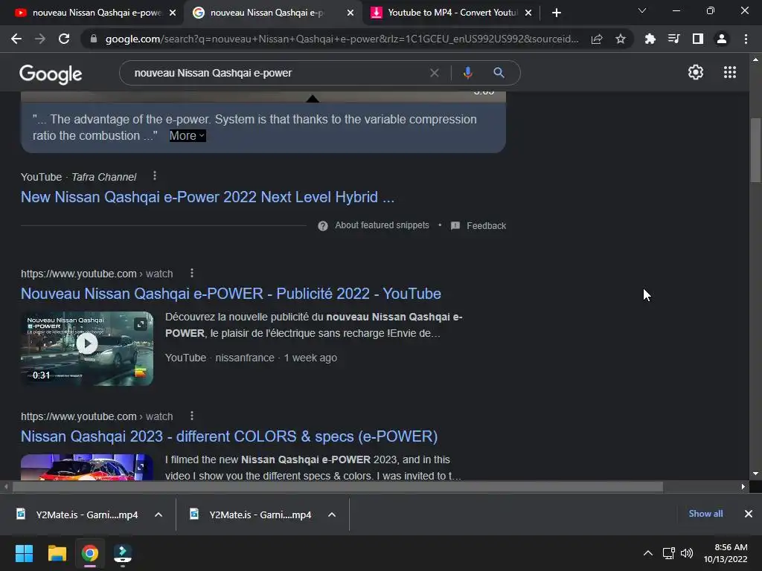Open Windows Start menu
This screenshot has width=762, height=571.
point(24,553)
